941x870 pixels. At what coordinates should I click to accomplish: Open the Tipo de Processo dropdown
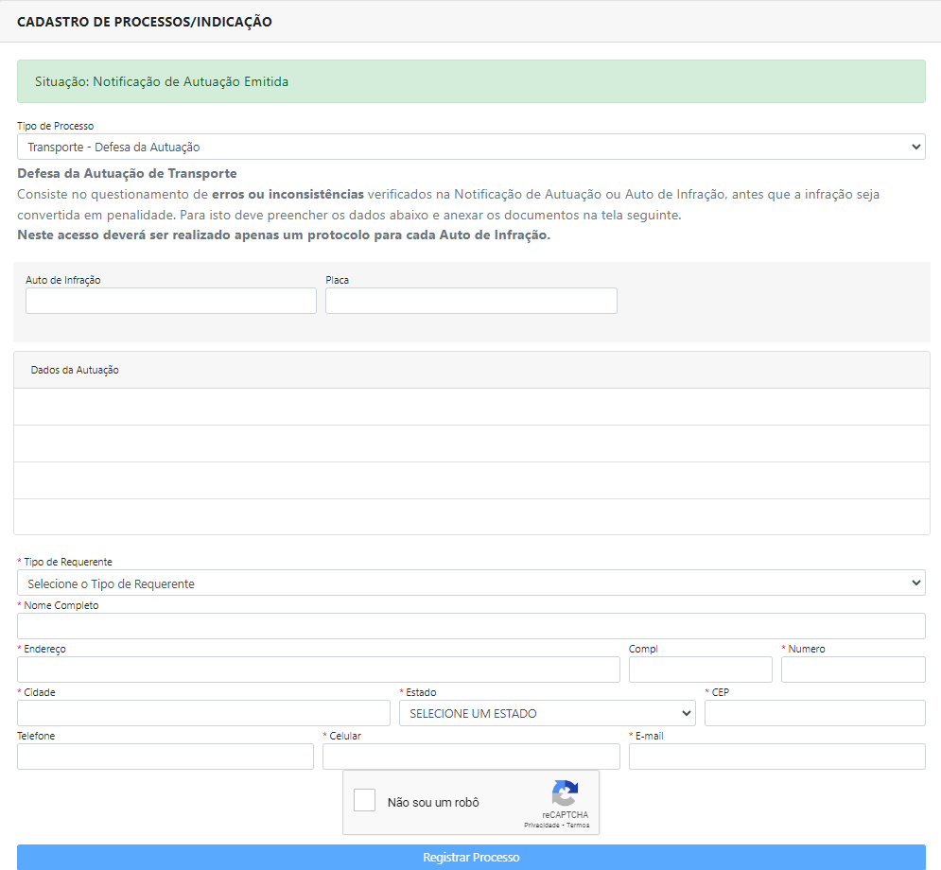471,147
